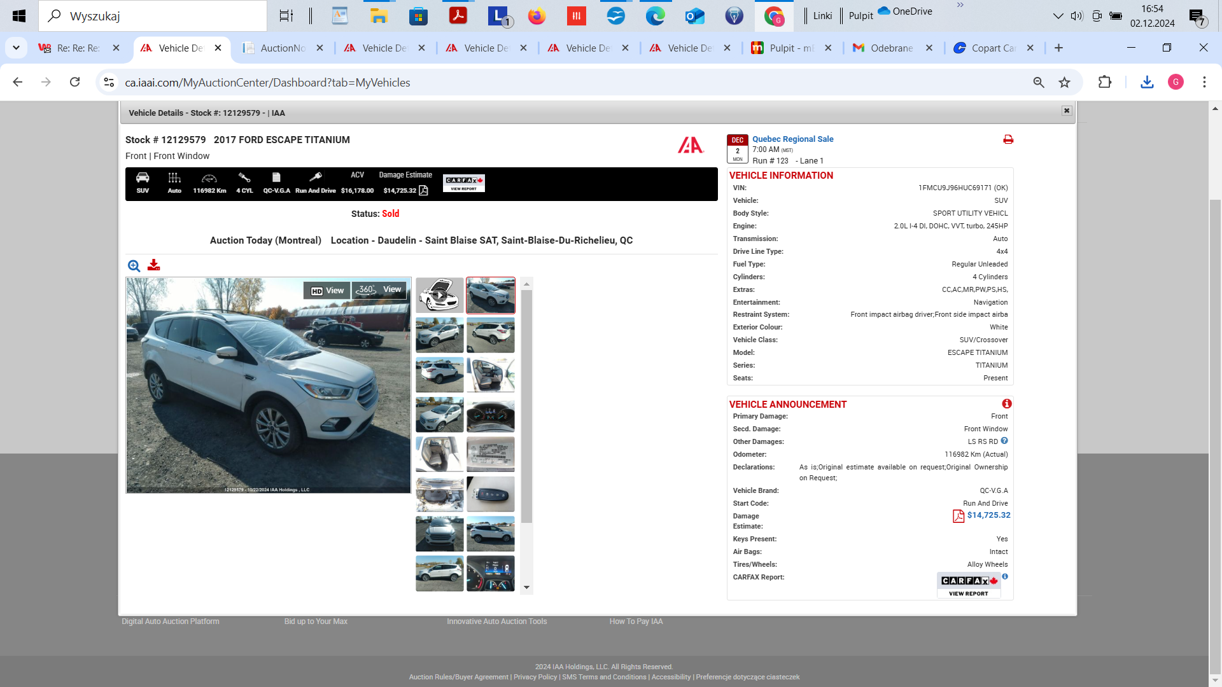This screenshot has width=1222, height=687.
Task: Bookmark this page with star icon
Action: click(1064, 83)
